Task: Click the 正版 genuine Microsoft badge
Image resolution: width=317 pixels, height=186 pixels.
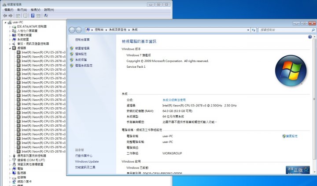Action: click(x=298, y=170)
